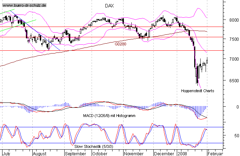Select October on the time axis

point(99,154)
